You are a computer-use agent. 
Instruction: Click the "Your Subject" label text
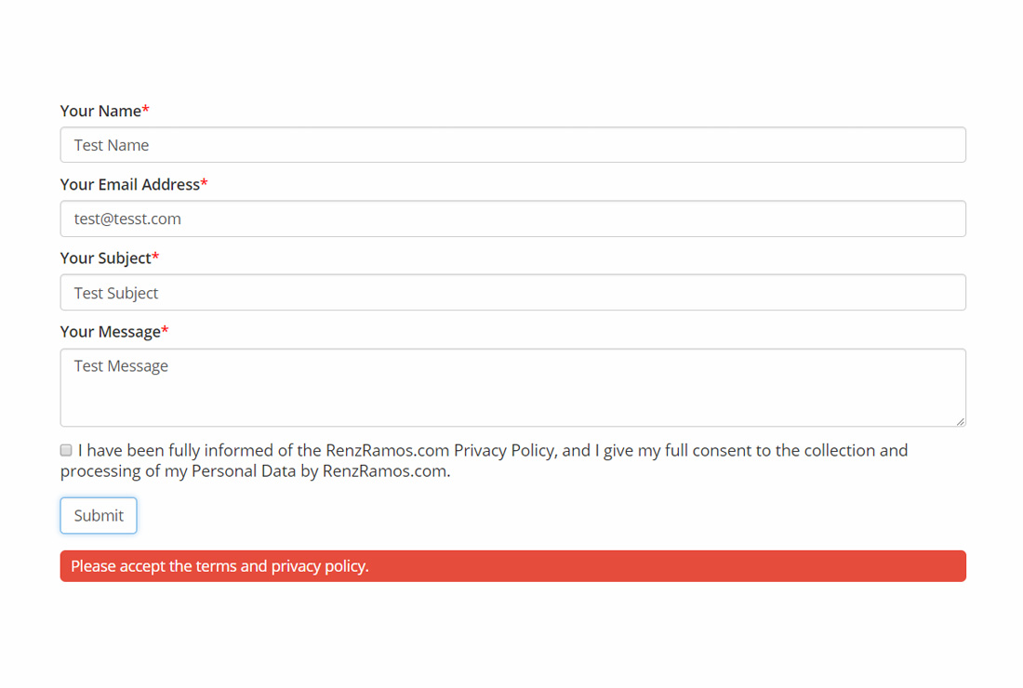[106, 258]
